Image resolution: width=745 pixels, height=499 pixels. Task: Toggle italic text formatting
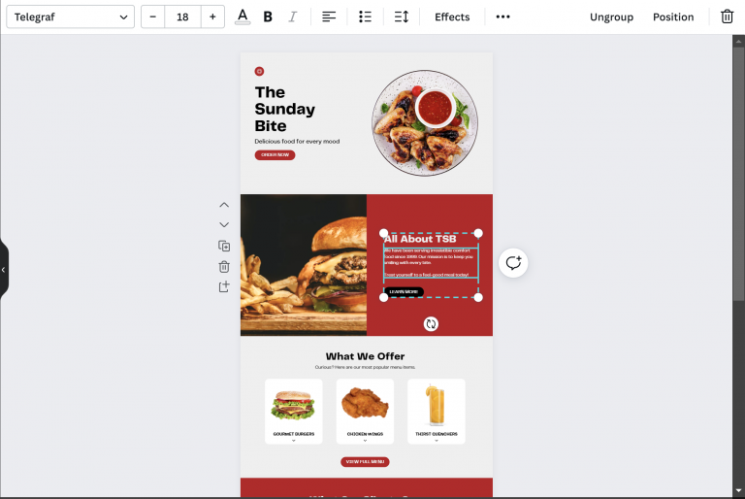293,17
